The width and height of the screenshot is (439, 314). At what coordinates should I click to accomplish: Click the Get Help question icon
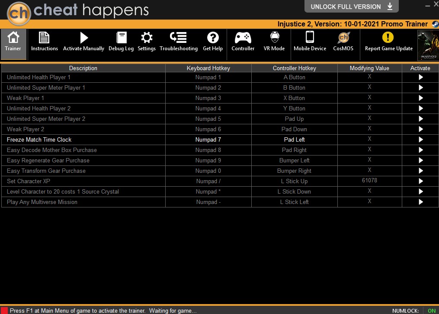213,38
